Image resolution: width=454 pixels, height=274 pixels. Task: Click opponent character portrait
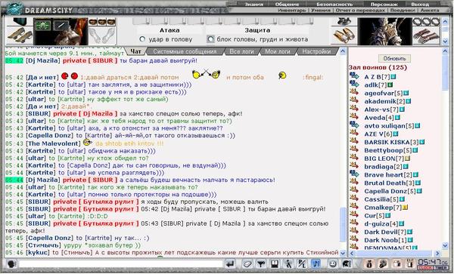tap(385, 31)
